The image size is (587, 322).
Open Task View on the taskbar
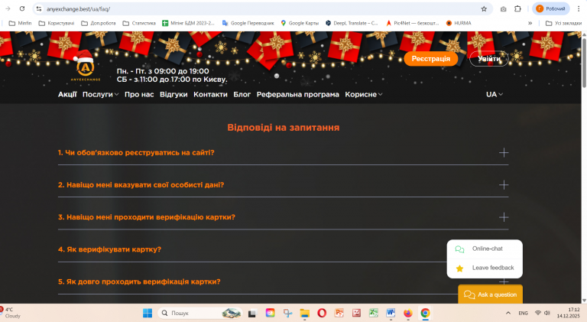(252, 313)
